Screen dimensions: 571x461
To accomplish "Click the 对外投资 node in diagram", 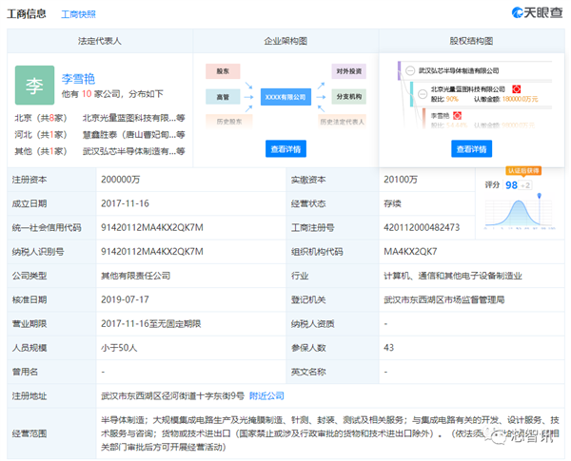I will (347, 71).
